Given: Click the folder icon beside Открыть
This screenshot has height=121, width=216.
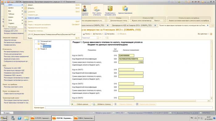Looking at the screenshot, I should [26, 8].
